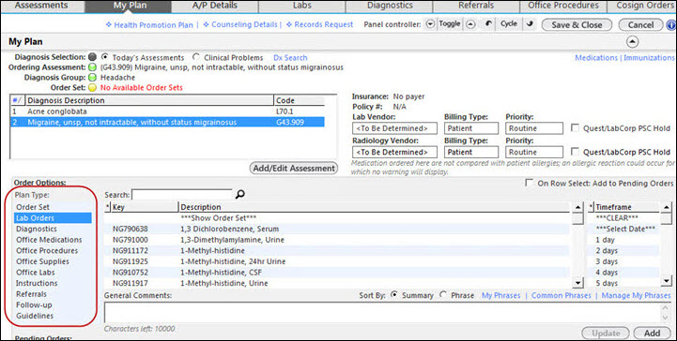Collapse My Plan panel with up-arrow icon
Image resolution: width=677 pixels, height=341 pixels.
(632, 42)
